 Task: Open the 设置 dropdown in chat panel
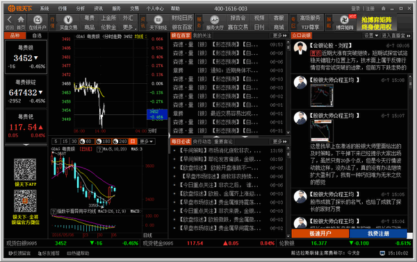pos(371,35)
